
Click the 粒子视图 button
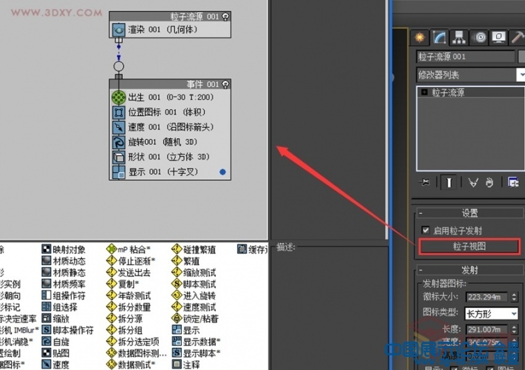point(470,246)
